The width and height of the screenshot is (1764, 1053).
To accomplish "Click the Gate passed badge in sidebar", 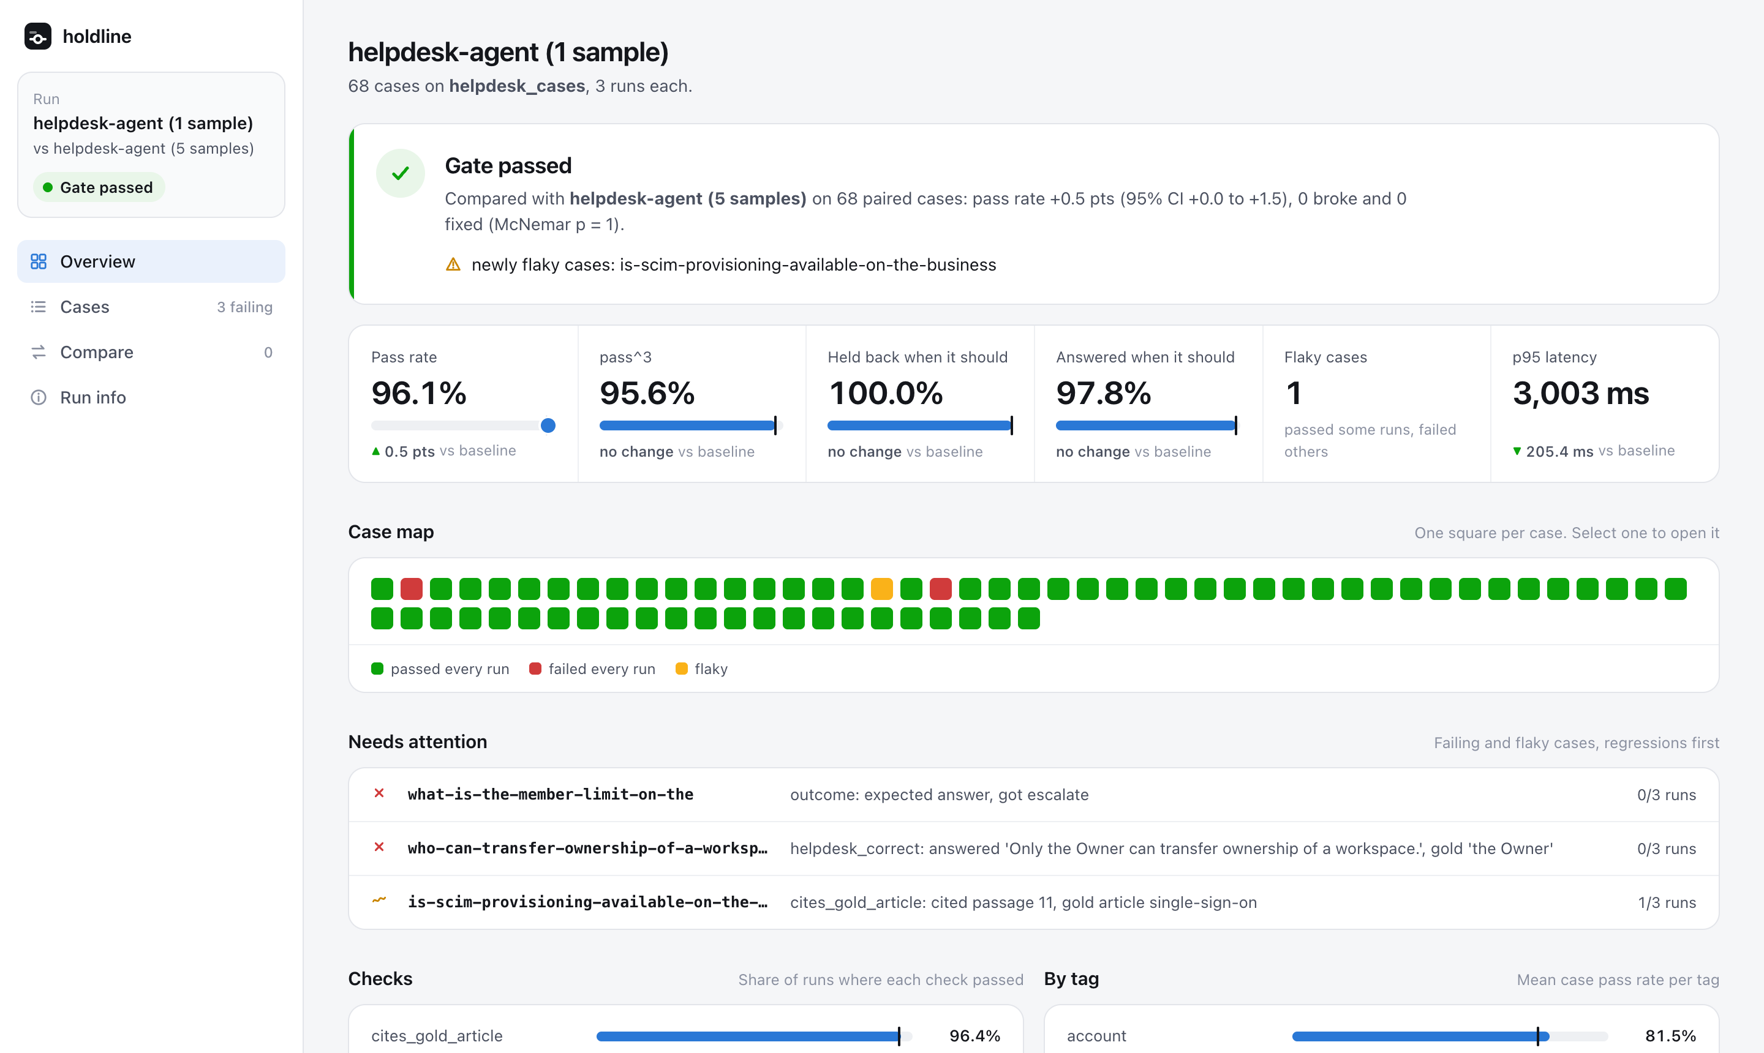I will coord(99,187).
